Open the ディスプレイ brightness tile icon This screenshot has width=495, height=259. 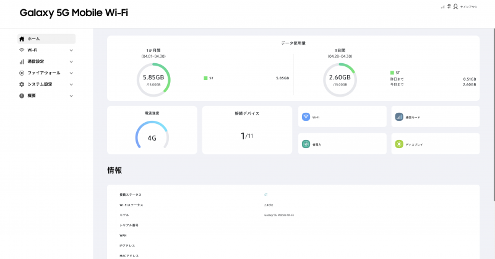[399, 144]
